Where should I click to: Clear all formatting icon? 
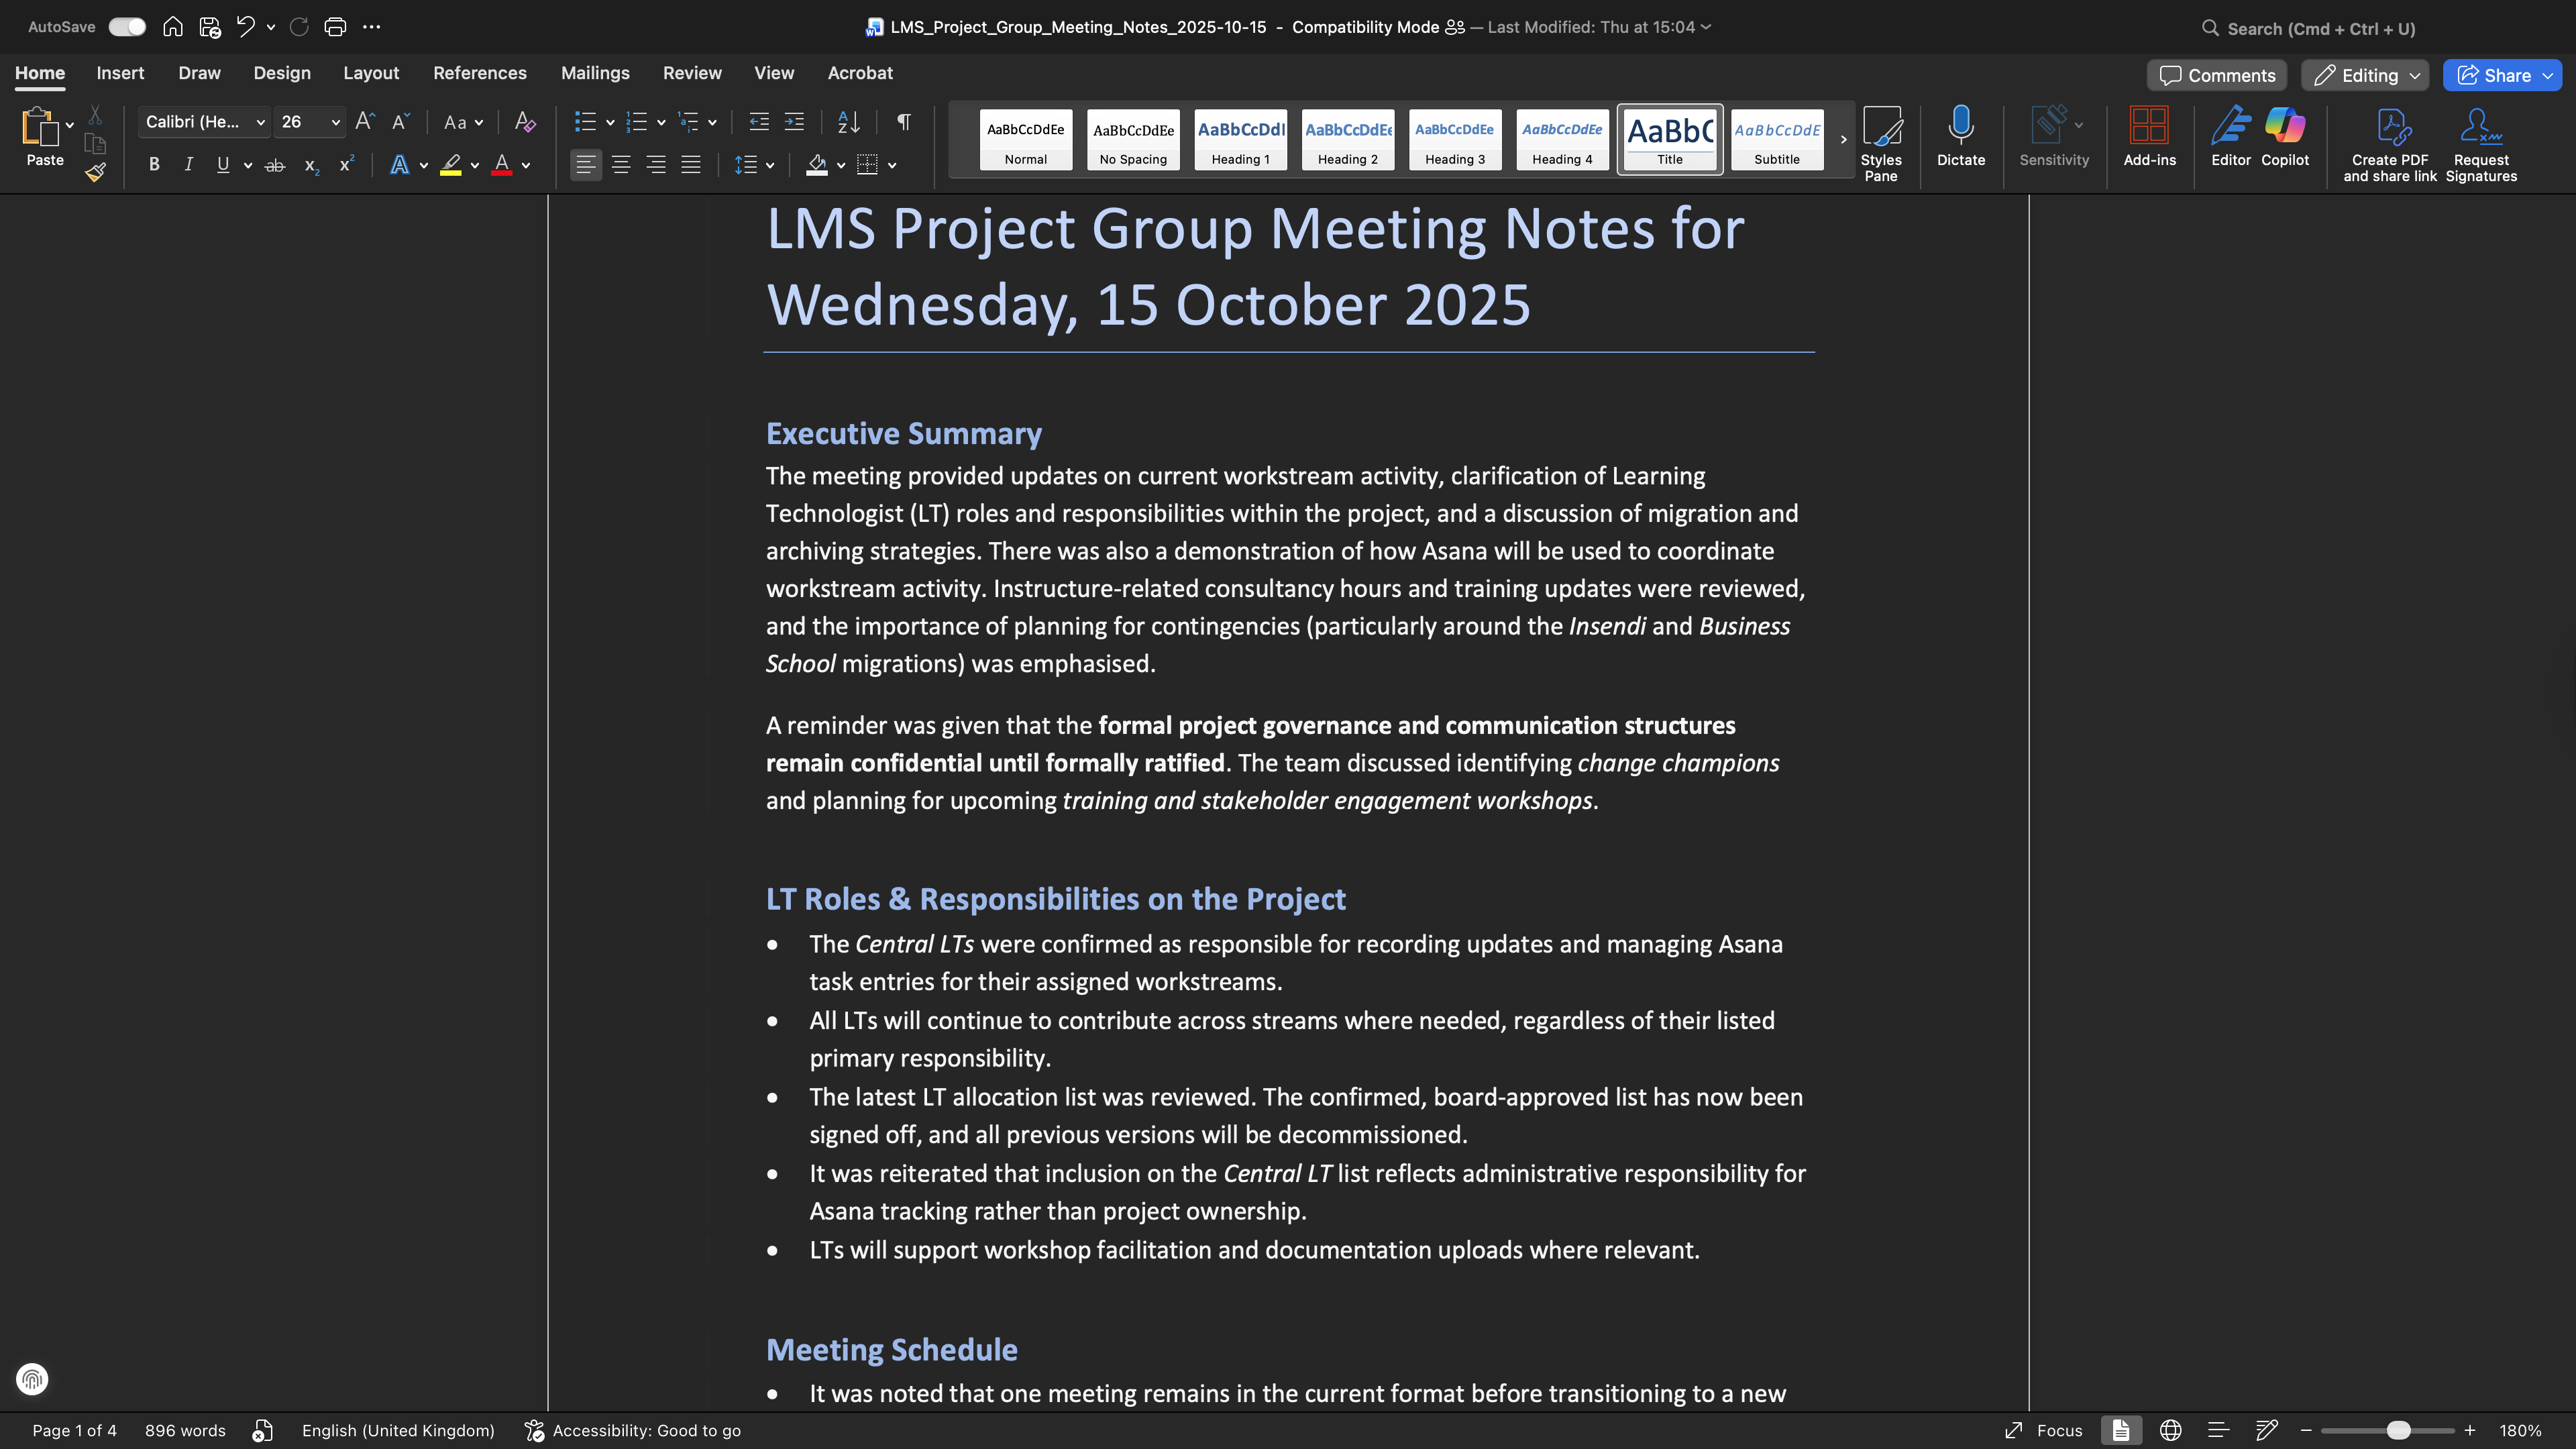(525, 122)
